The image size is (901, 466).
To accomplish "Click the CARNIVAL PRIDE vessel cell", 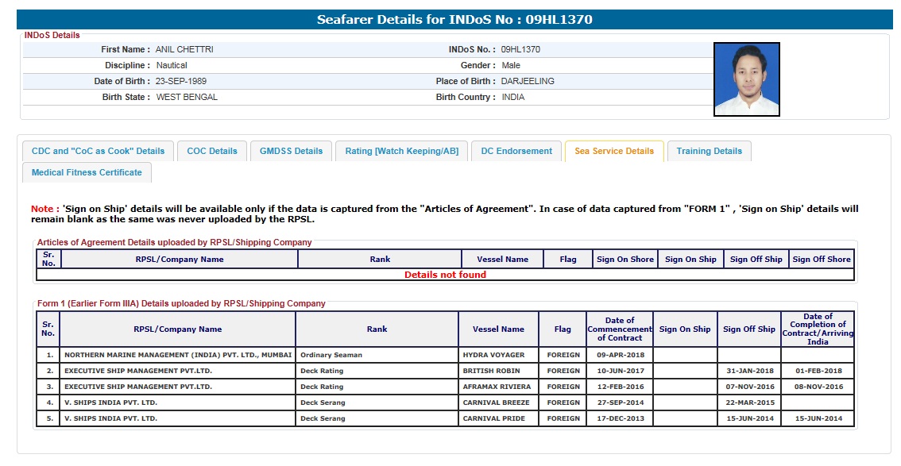I will 493,418.
